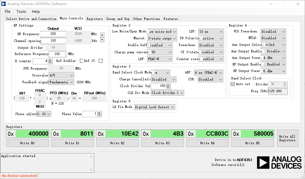The height and width of the screenshot is (179, 305).
Task: Open the LDF FRAC-N dropdown
Action: (160, 59)
